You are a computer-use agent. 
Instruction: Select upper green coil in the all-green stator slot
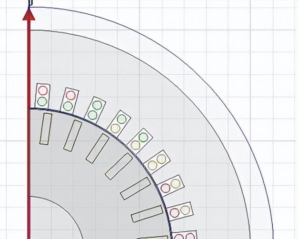tap(97, 105)
